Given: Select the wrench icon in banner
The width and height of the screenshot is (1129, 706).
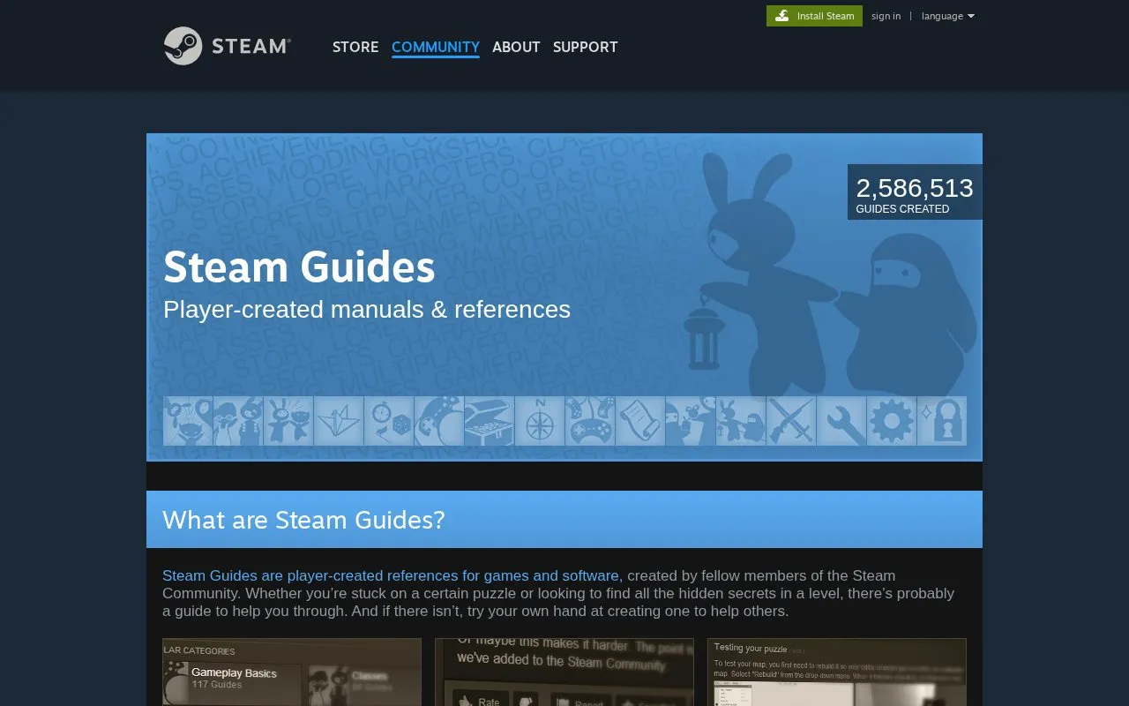Looking at the screenshot, I should [841, 421].
